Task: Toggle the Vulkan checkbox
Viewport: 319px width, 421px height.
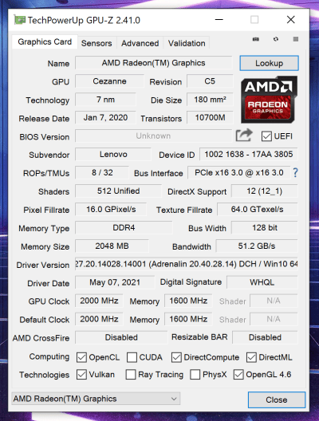Action: [x=81, y=375]
